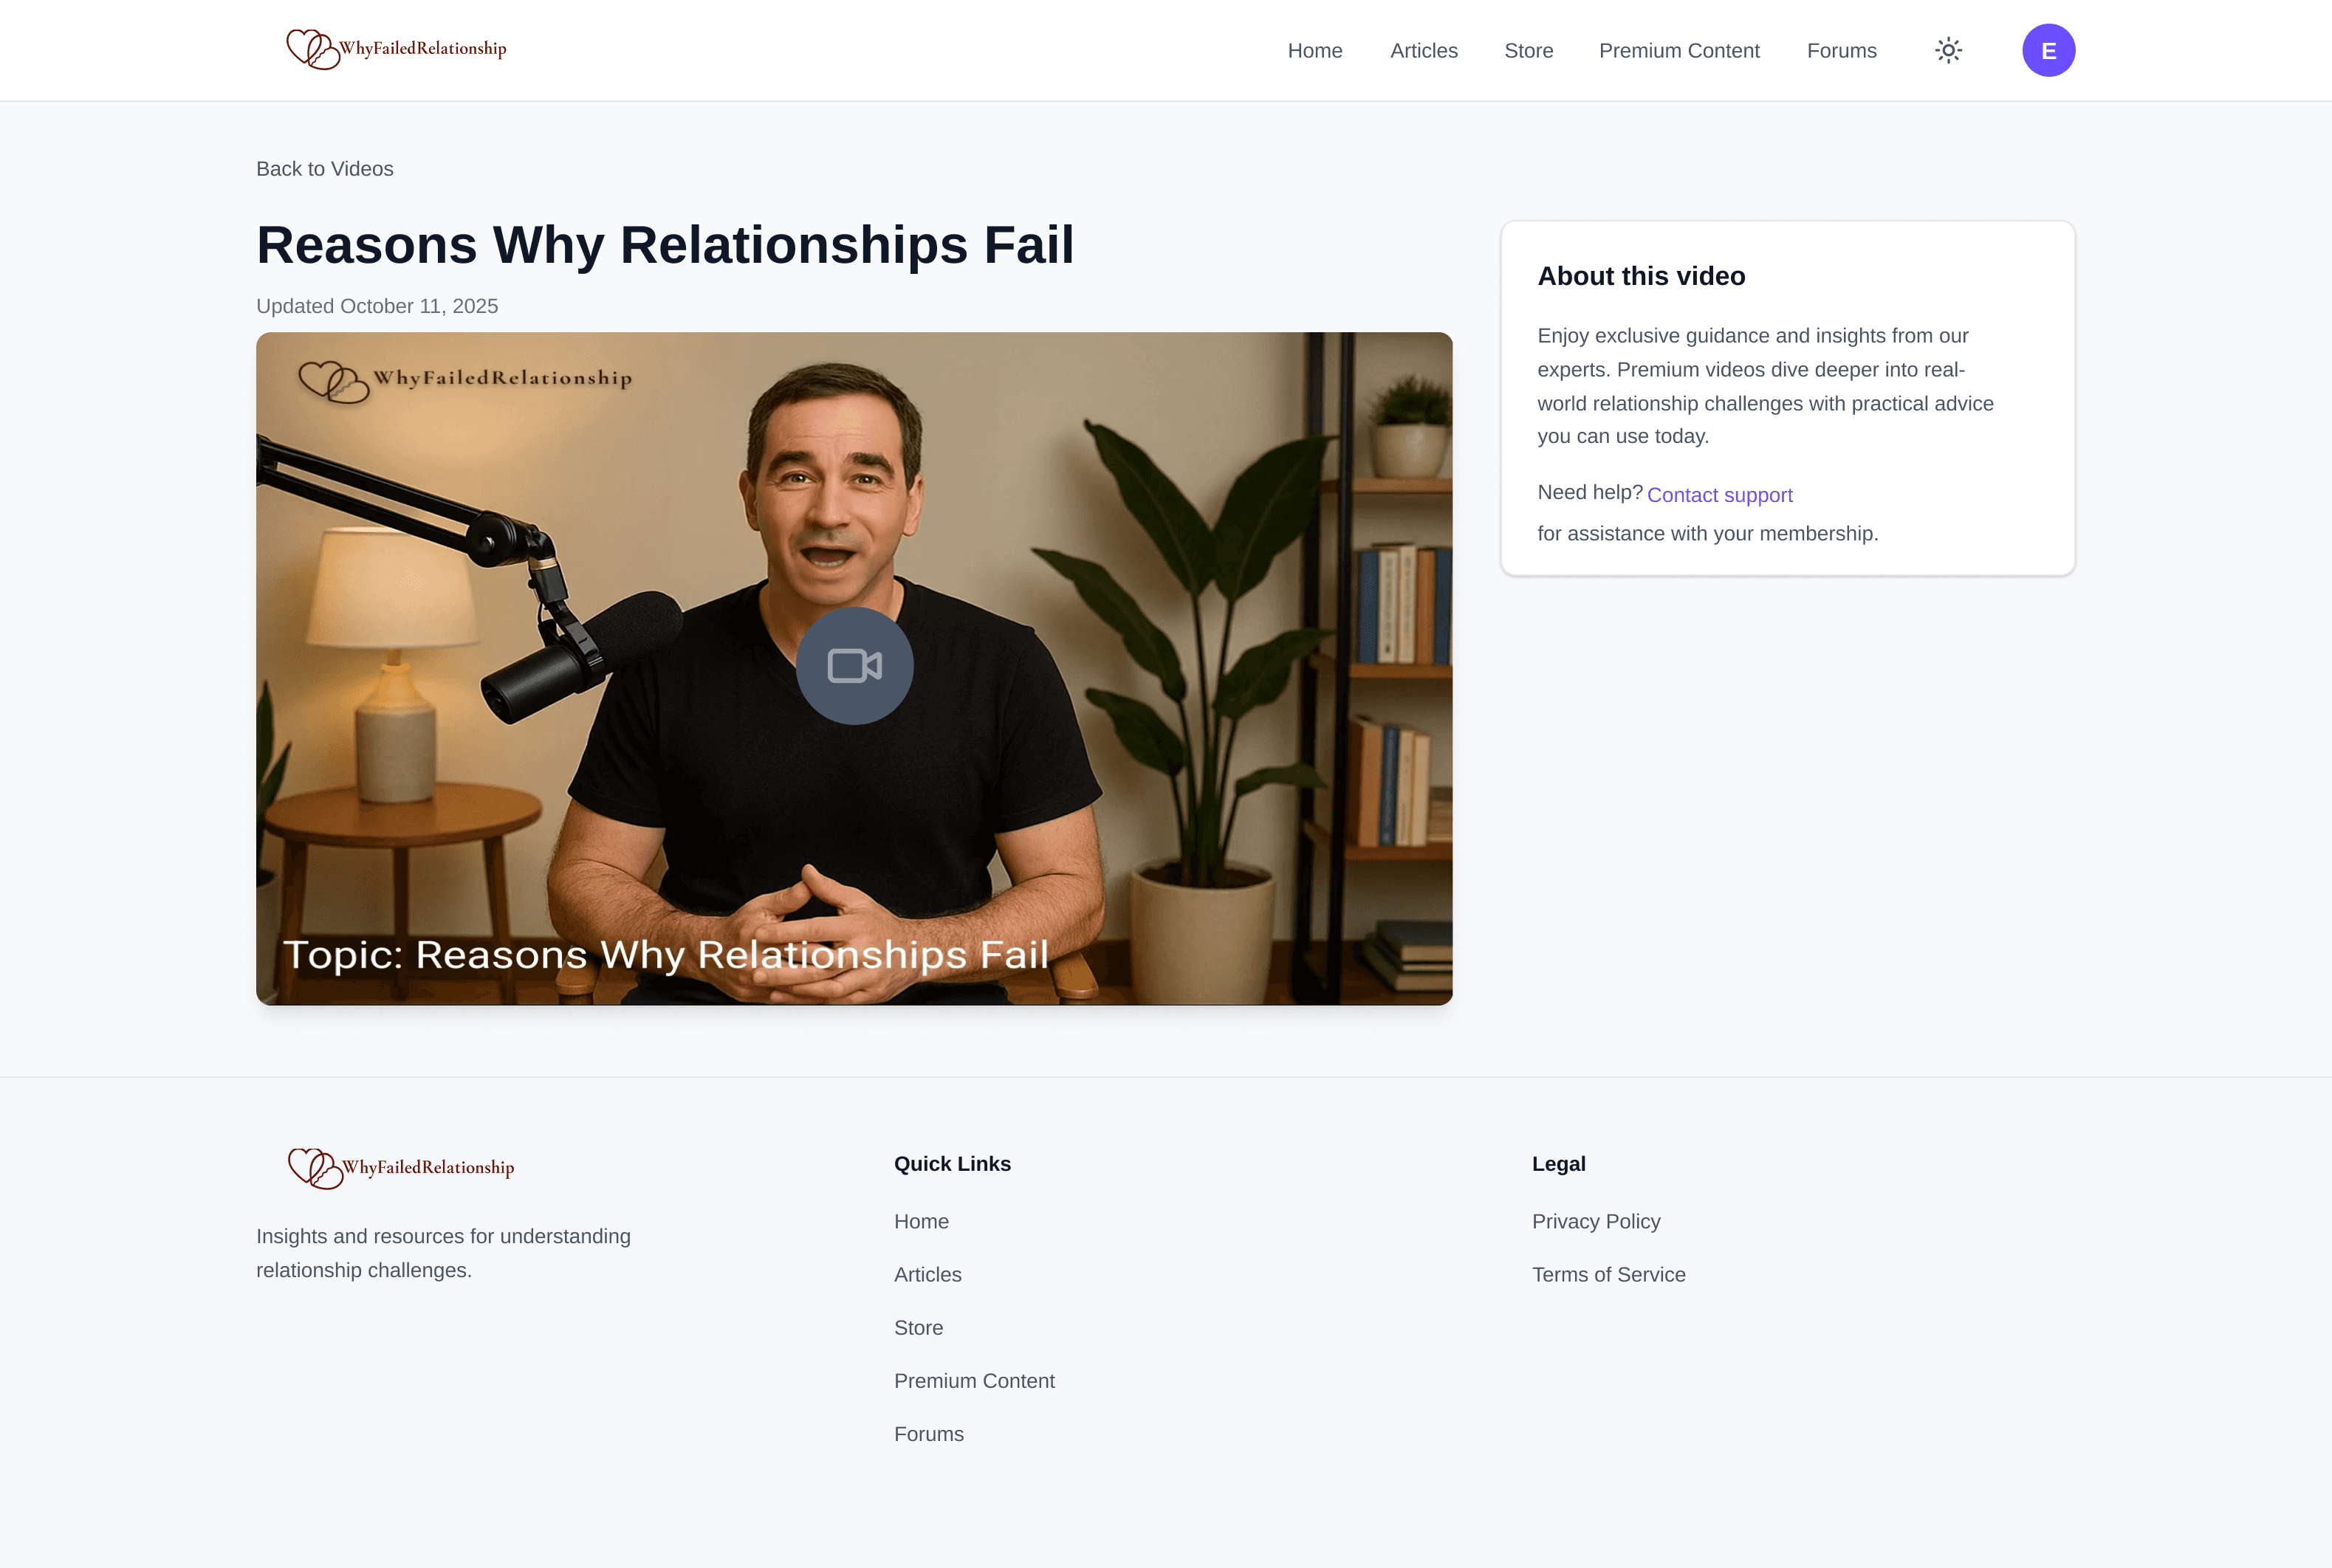2332x1568 pixels.
Task: Toggle the sun light/dark theme icon
Action: click(x=1948, y=50)
